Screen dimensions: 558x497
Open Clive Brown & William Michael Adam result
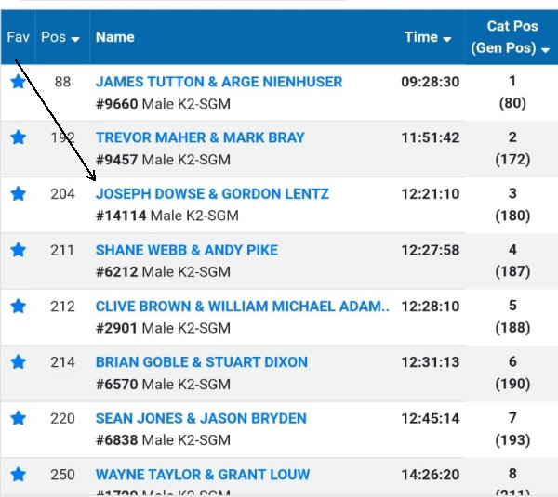pos(243,307)
